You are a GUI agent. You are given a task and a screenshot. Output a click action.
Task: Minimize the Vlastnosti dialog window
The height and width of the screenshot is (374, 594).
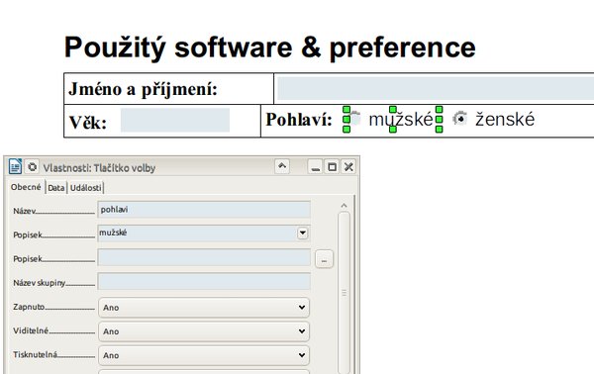click(x=315, y=167)
